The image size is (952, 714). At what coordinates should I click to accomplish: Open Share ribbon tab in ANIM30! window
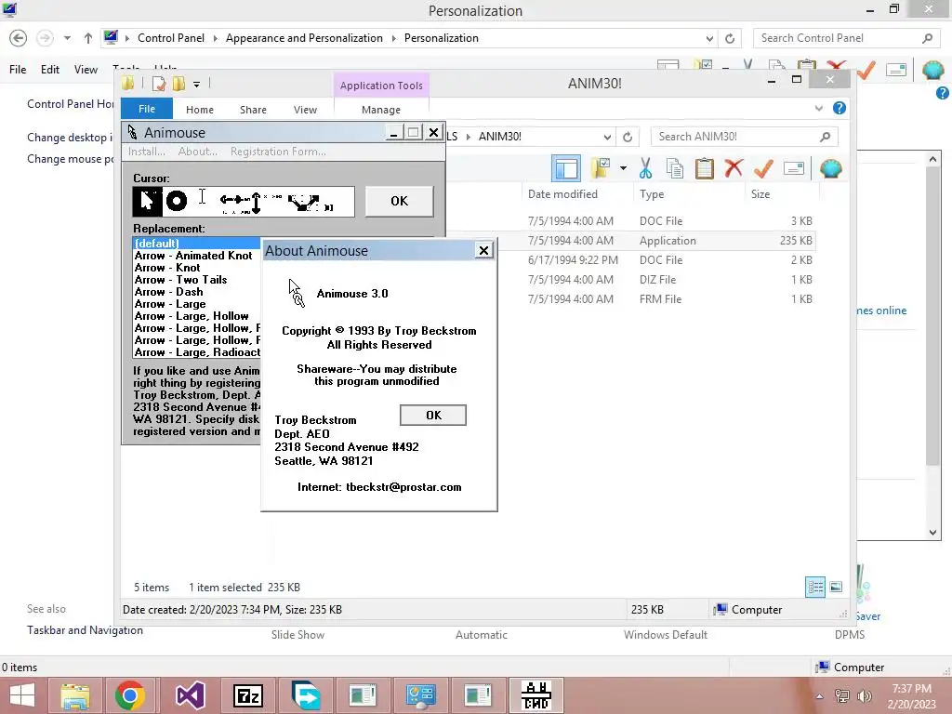click(253, 110)
